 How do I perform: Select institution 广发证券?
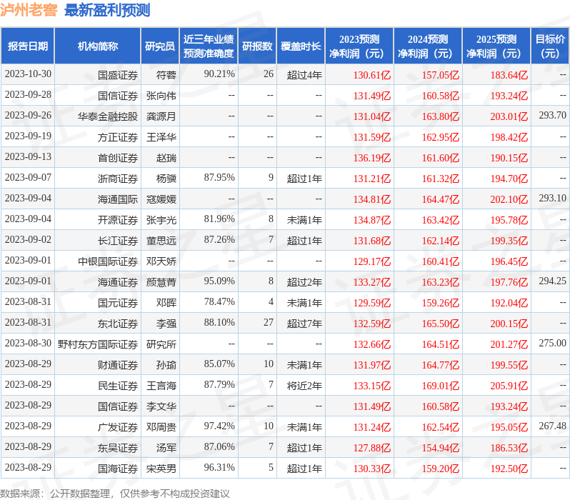[118, 428]
